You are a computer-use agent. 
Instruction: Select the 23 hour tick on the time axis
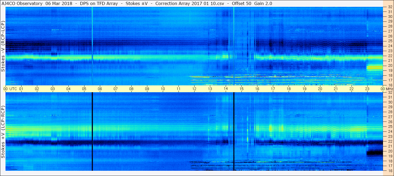[x=367, y=89]
